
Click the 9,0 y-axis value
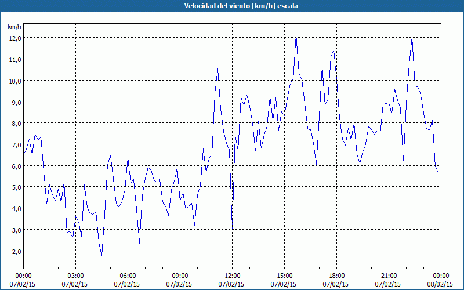(x=16, y=102)
